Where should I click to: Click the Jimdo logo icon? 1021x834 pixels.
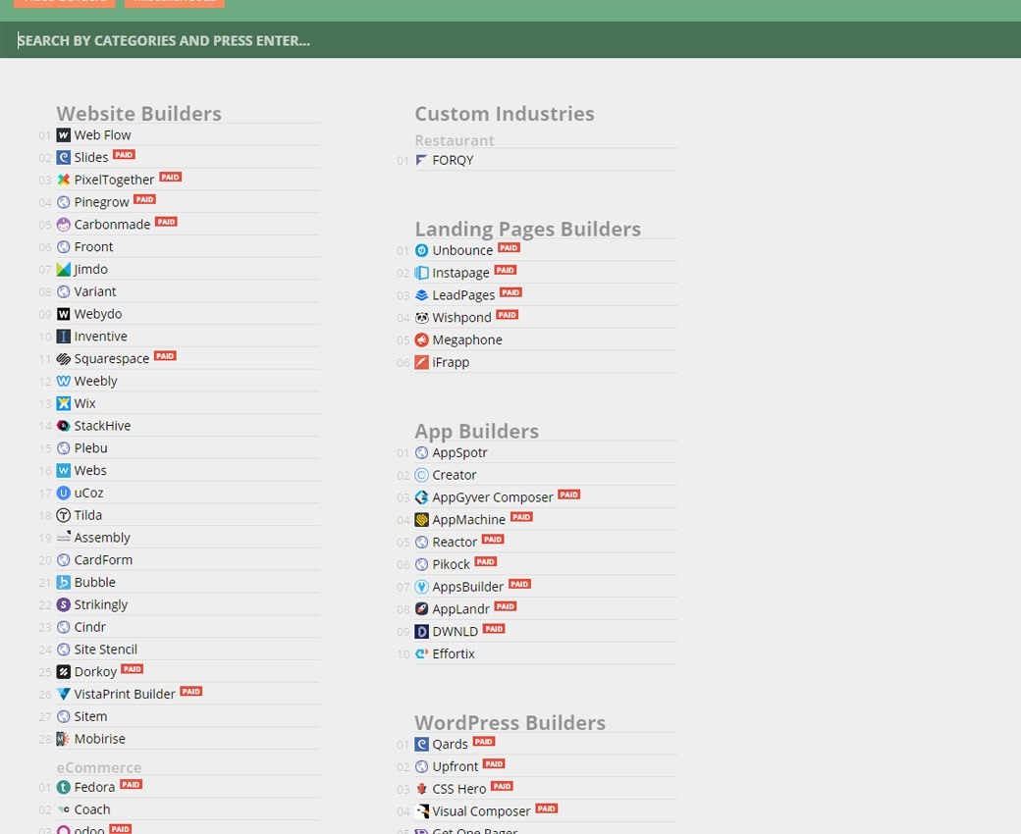click(64, 269)
